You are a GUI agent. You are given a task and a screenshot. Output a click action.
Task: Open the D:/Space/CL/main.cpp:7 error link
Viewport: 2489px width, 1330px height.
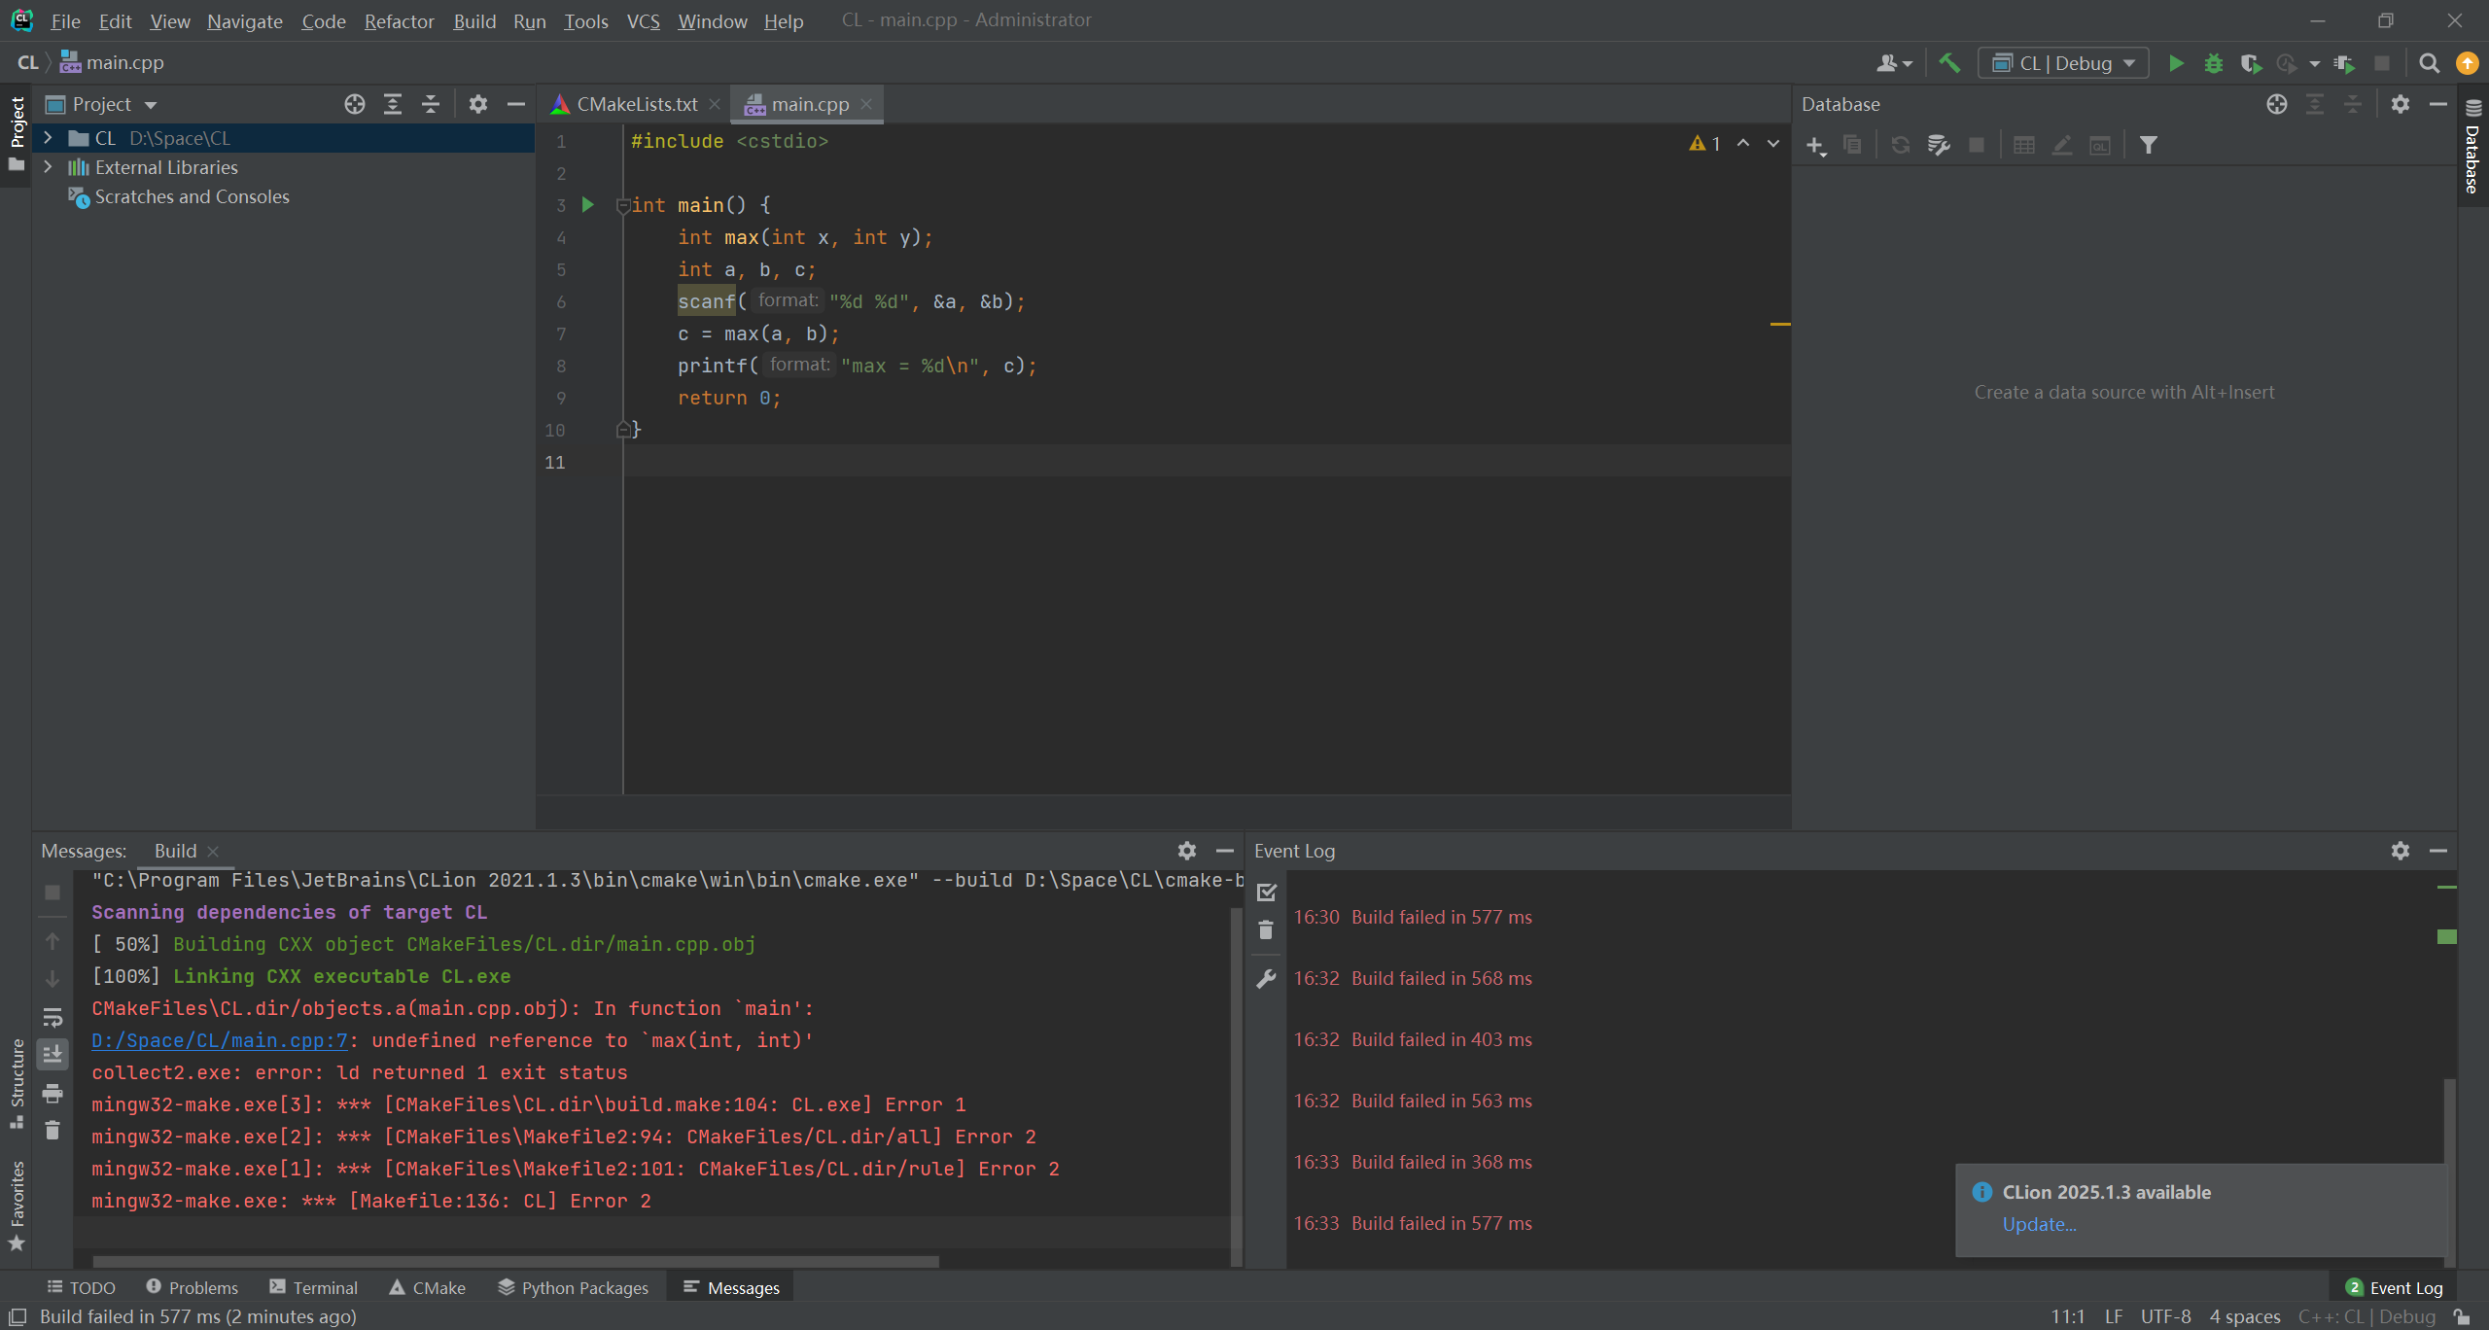click(219, 1040)
